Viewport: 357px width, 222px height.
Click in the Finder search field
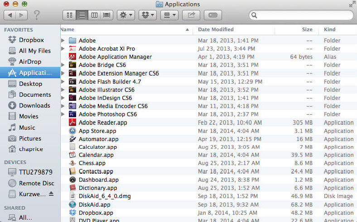[x=301, y=15]
